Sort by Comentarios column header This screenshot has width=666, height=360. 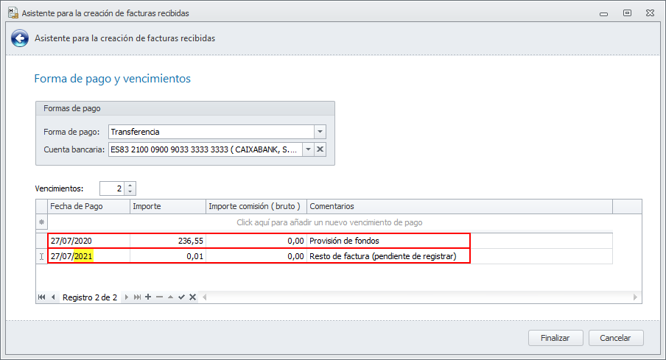[460, 206]
